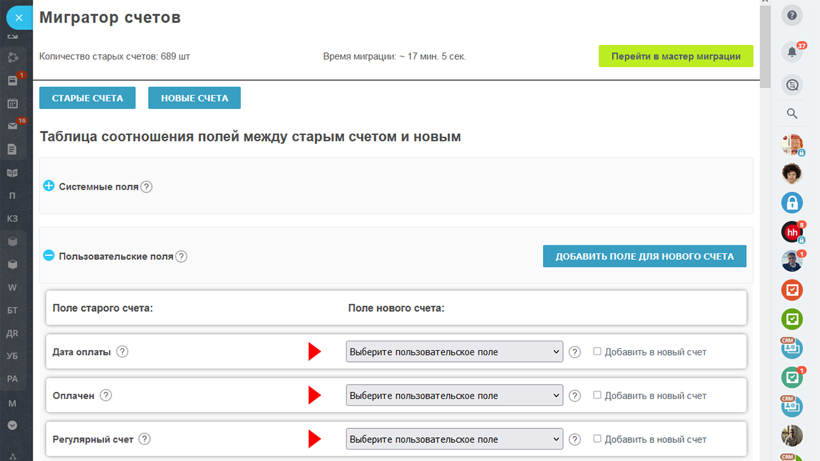Check Добавить в новый счет for Дата оплаты
This screenshot has height=461, width=820.
coord(597,352)
